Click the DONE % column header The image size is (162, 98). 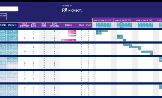click(68, 25)
